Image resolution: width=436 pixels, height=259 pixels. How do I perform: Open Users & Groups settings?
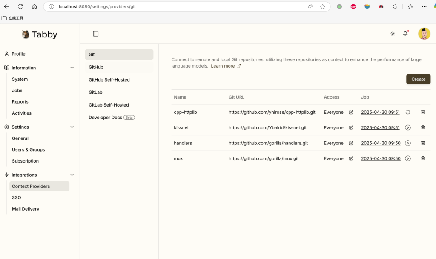point(29,150)
